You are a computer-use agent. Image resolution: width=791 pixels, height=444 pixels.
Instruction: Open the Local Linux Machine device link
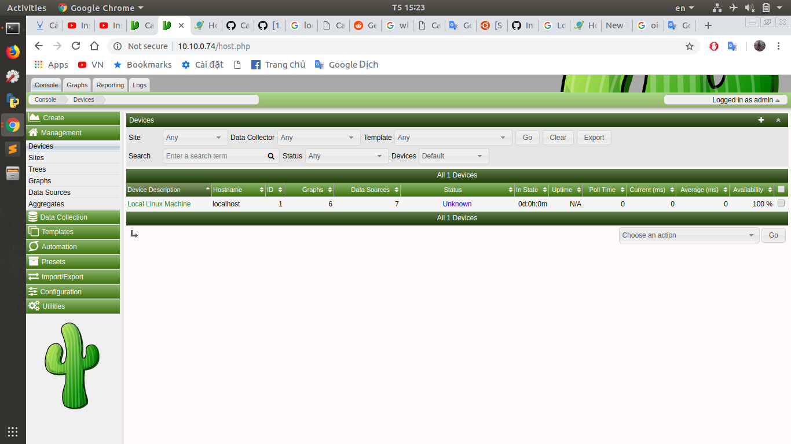pos(159,203)
